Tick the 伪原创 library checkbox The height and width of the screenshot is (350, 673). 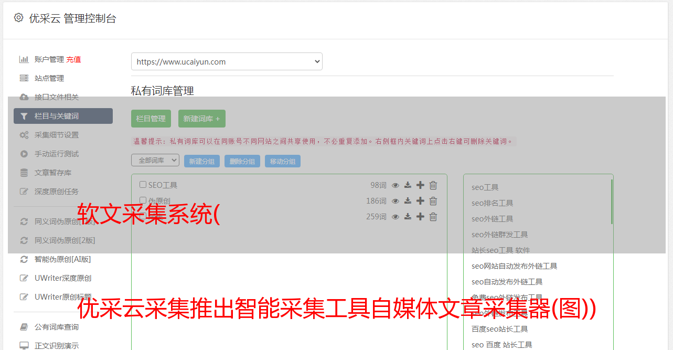coord(143,200)
